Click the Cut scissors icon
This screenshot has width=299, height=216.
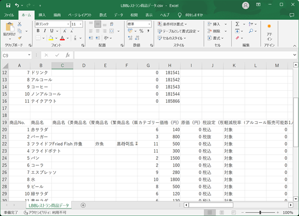click(x=19, y=23)
